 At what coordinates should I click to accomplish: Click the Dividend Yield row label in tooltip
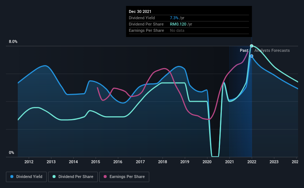(142, 18)
